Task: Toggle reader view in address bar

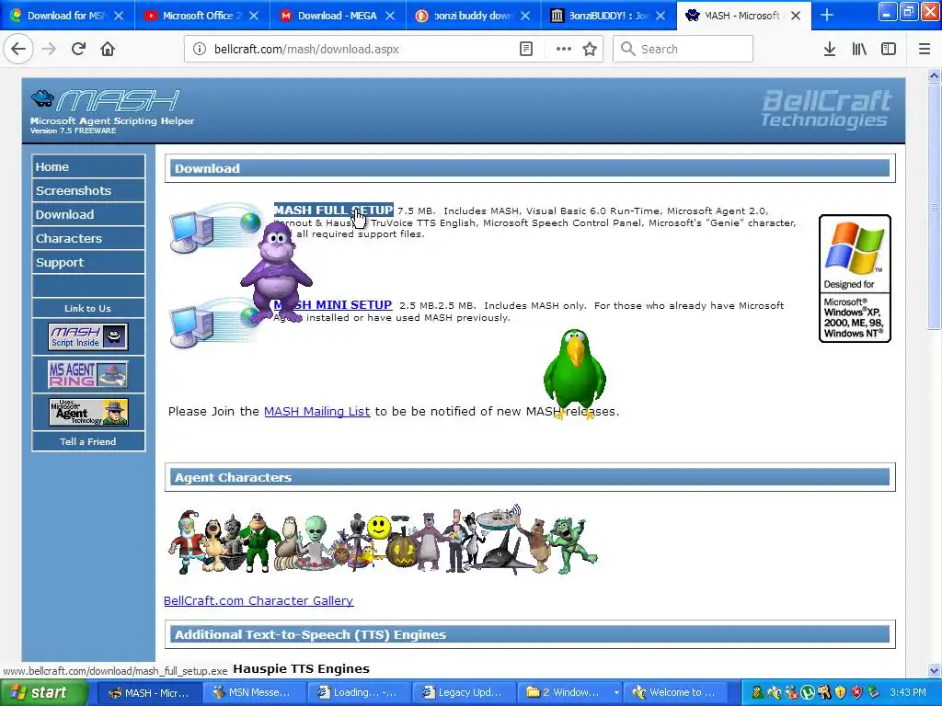Action: click(525, 50)
